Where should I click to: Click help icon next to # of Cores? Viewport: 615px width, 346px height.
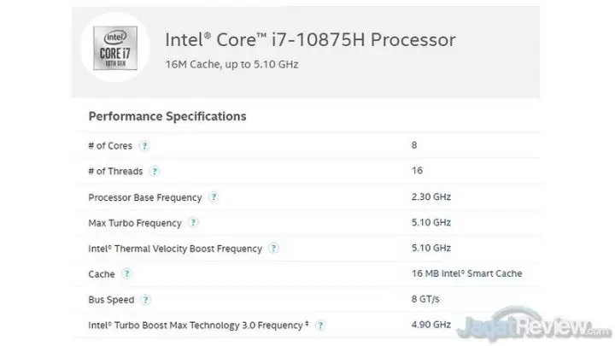[144, 145]
